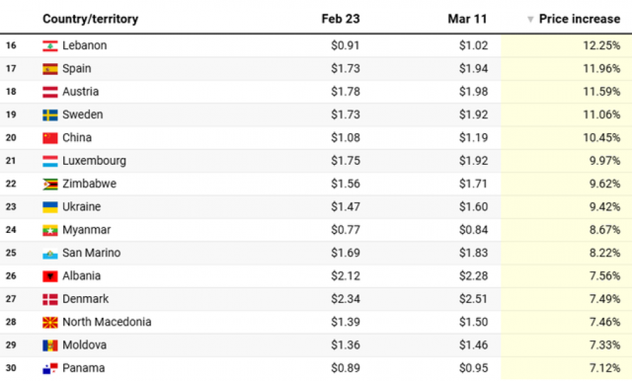Viewport: 632px width, 381px height.
Task: Toggle sort arrow beside Price increase
Action: pos(530,20)
